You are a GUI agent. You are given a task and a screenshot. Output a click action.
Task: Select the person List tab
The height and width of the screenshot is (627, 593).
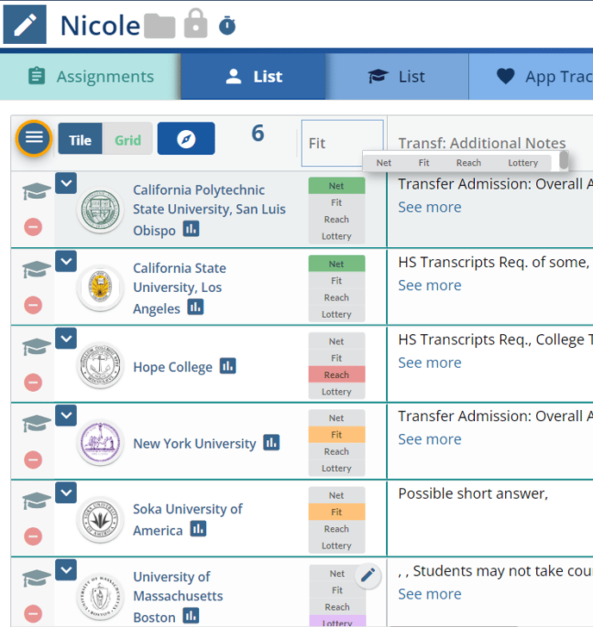click(253, 77)
